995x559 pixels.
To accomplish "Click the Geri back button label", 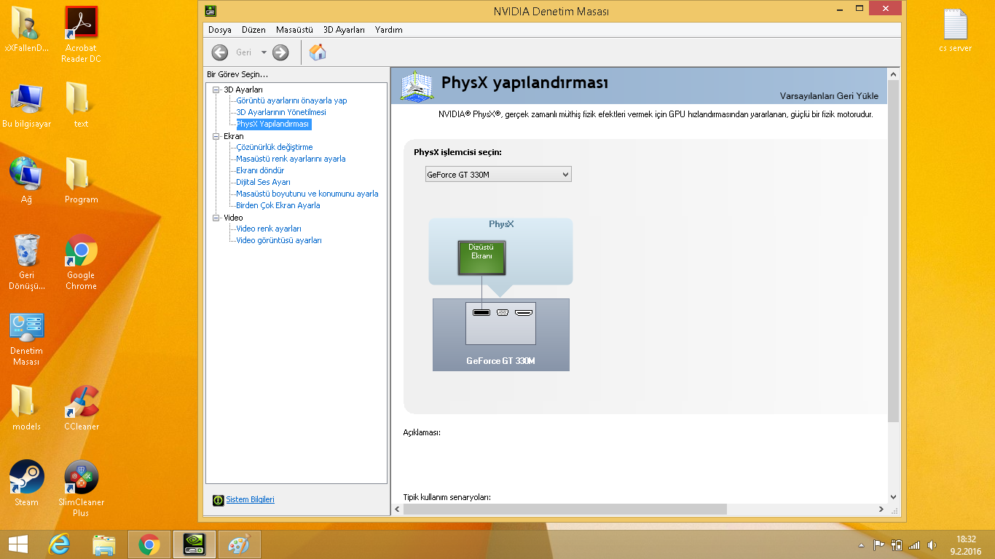I will tap(243, 52).
